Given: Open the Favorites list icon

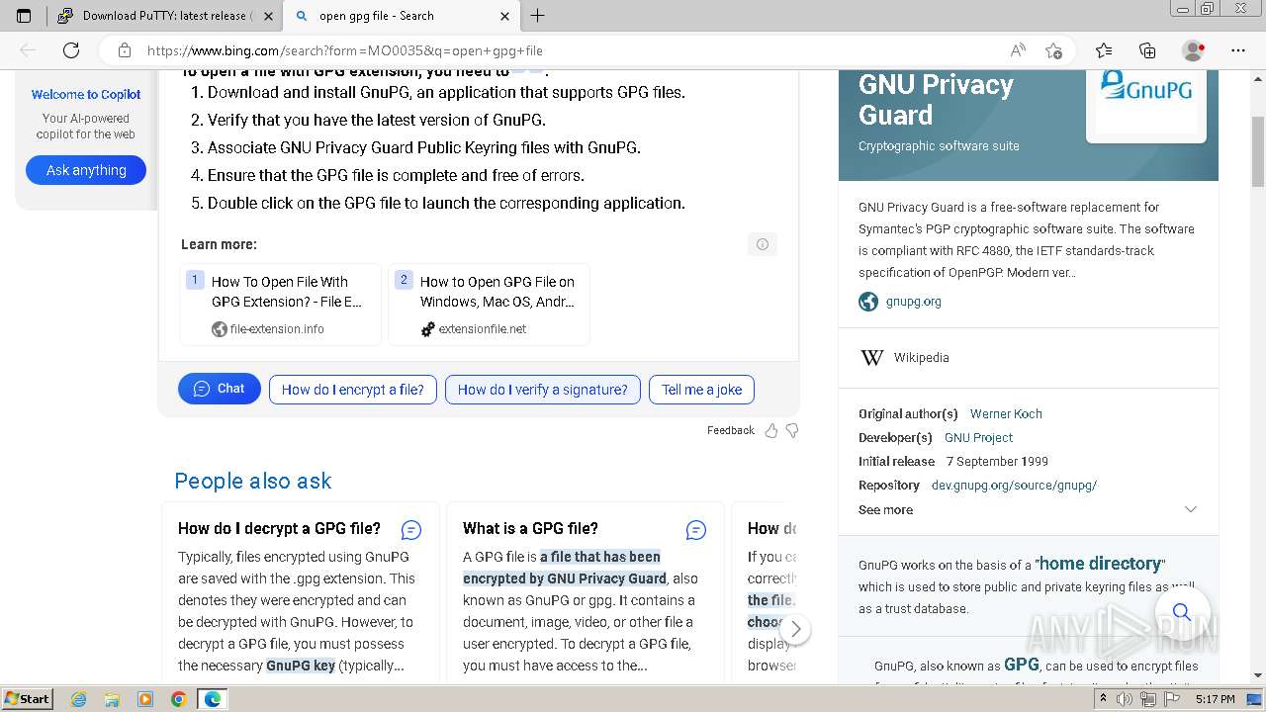Looking at the screenshot, I should (1104, 50).
